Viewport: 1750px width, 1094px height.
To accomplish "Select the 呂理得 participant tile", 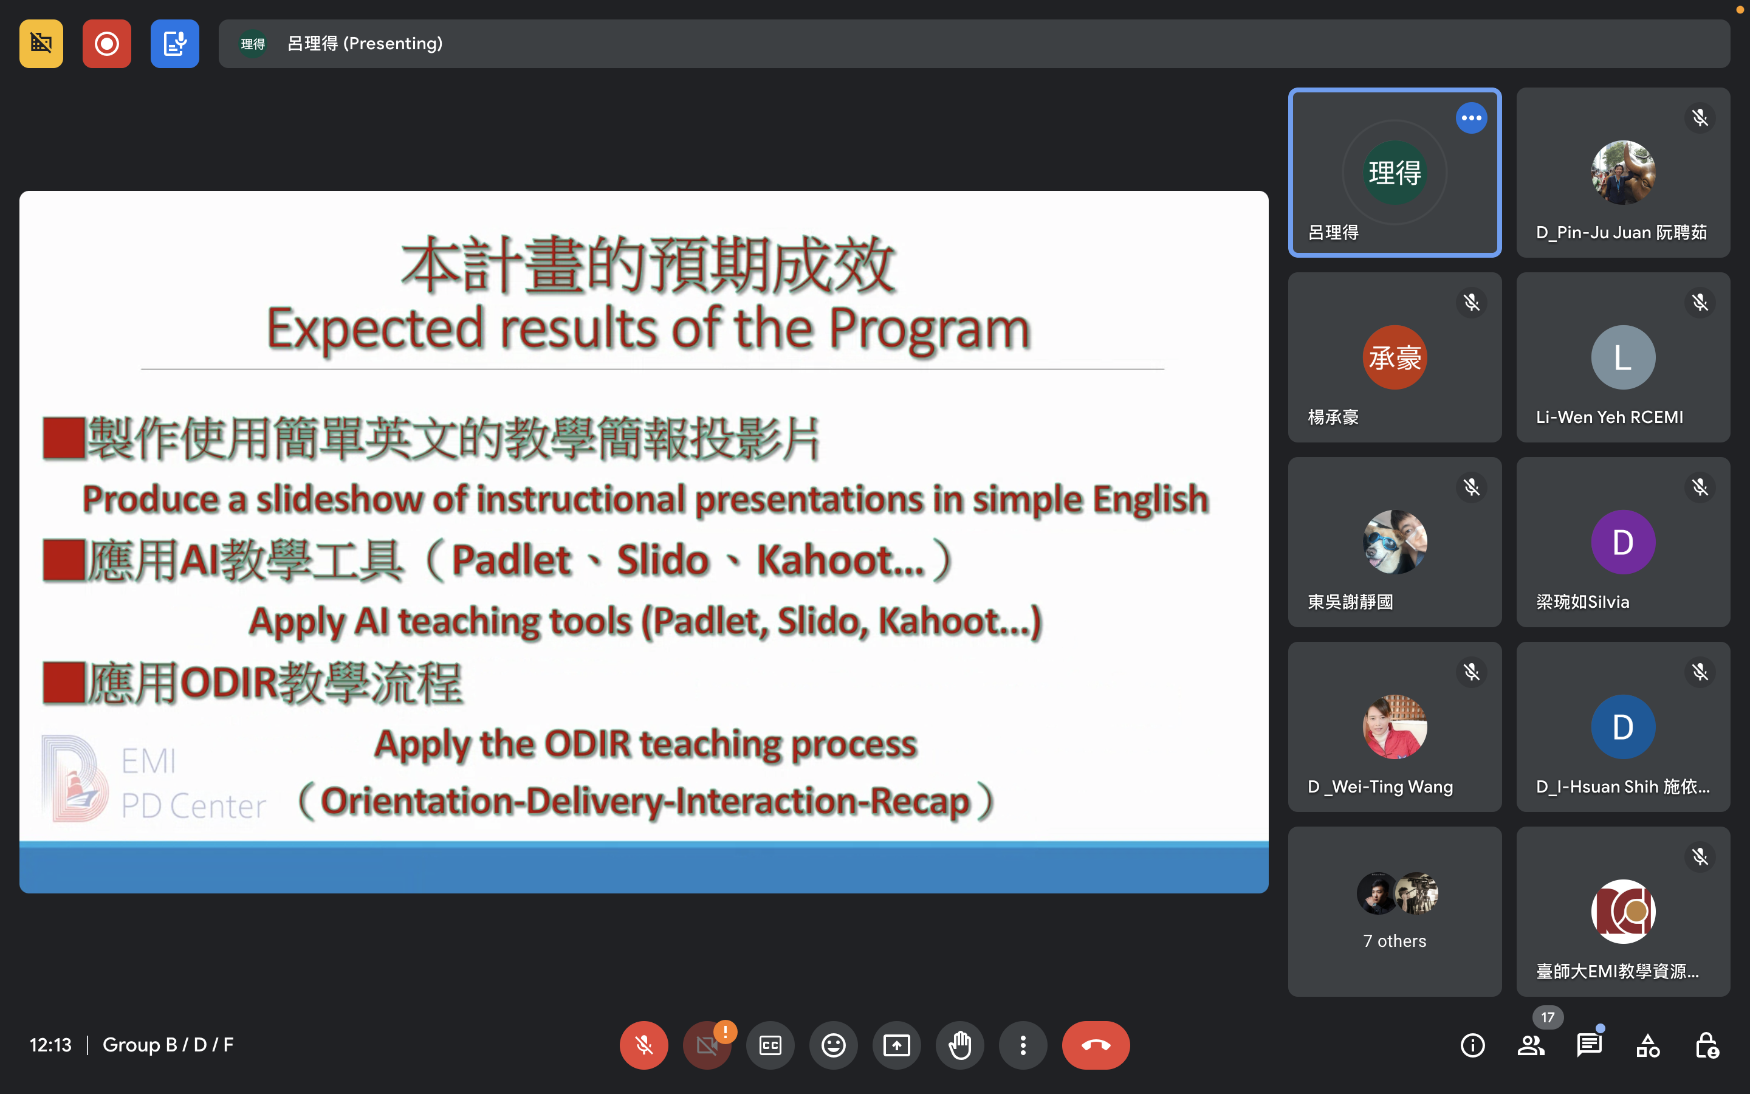I will (x=1394, y=172).
